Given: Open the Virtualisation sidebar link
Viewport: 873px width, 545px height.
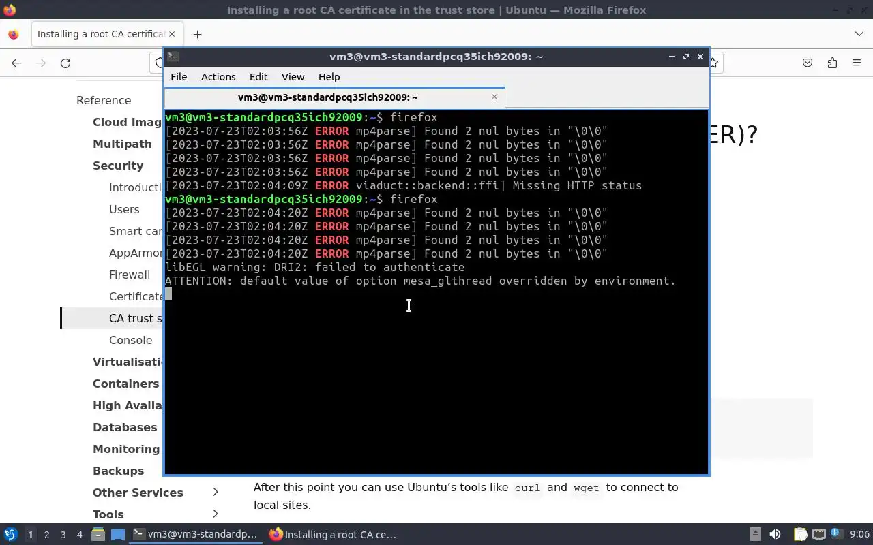Looking at the screenshot, I should [128, 362].
